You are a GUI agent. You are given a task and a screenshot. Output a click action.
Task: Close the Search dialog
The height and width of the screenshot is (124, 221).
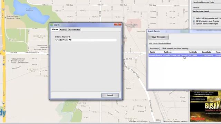tap(118, 24)
